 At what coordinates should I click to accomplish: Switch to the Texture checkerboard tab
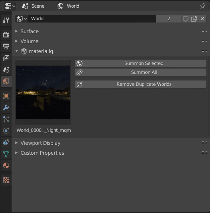(6, 180)
